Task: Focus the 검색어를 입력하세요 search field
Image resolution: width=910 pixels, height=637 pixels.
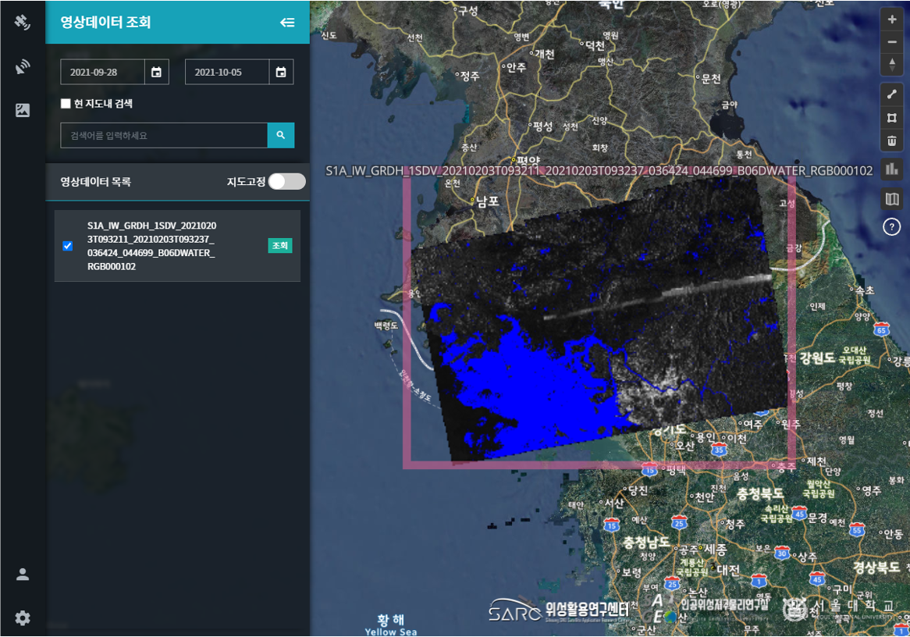Action: tap(164, 135)
